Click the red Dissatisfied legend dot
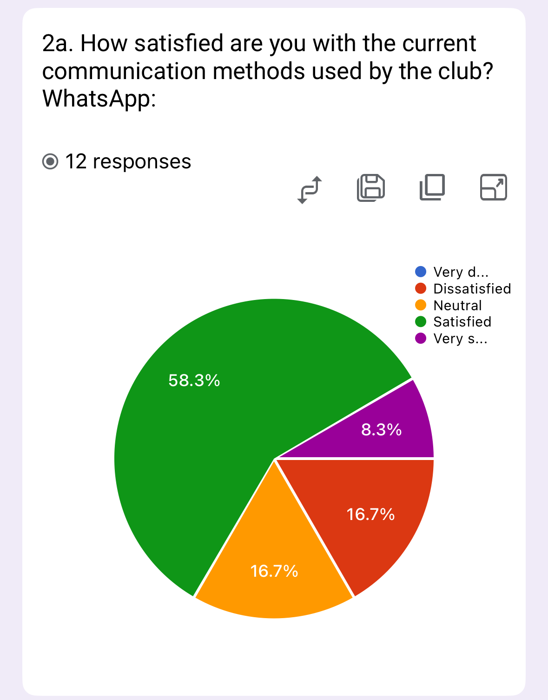Image resolution: width=548 pixels, height=700 pixels. tap(421, 288)
